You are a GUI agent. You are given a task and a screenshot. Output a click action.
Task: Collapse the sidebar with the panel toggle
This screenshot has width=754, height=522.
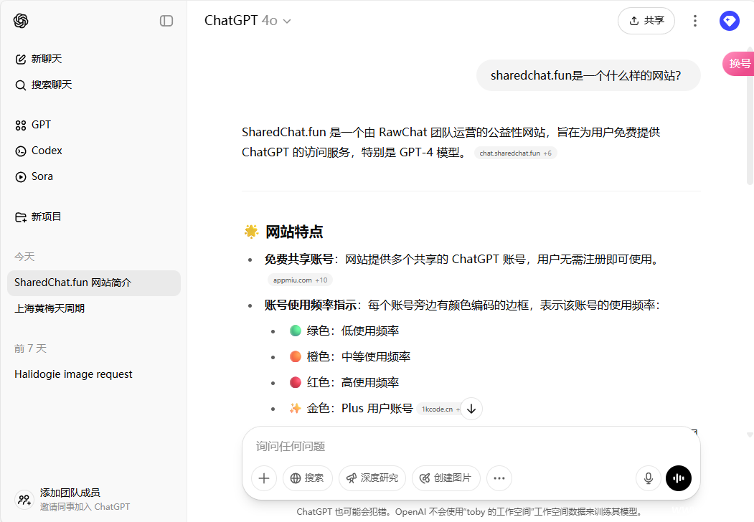(x=166, y=21)
